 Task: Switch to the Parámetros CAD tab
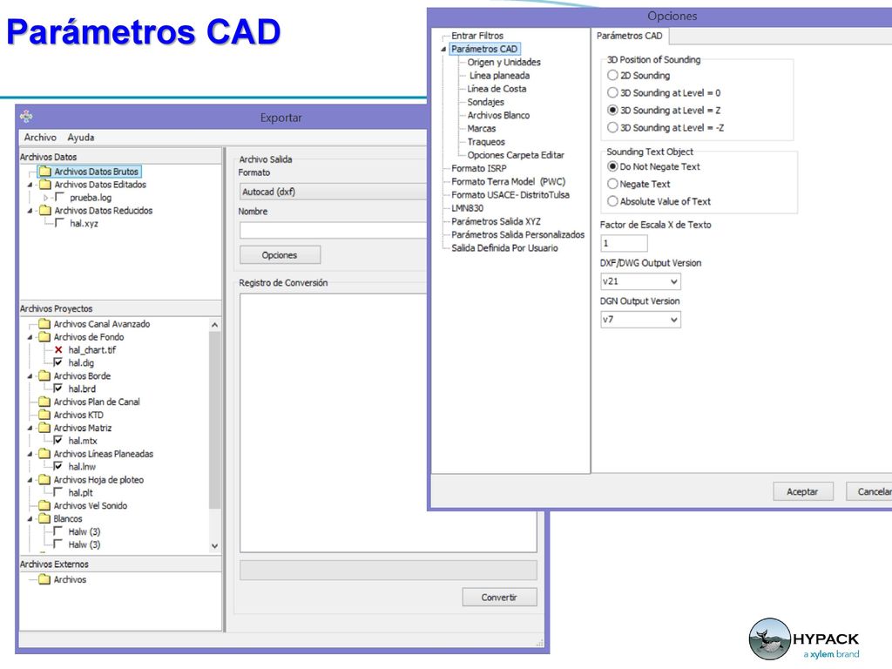(x=630, y=36)
